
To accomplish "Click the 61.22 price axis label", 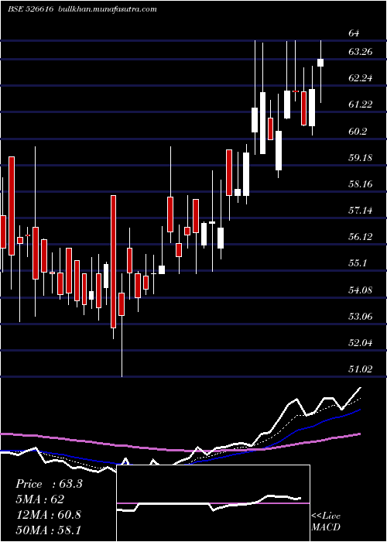I will tap(361, 105).
